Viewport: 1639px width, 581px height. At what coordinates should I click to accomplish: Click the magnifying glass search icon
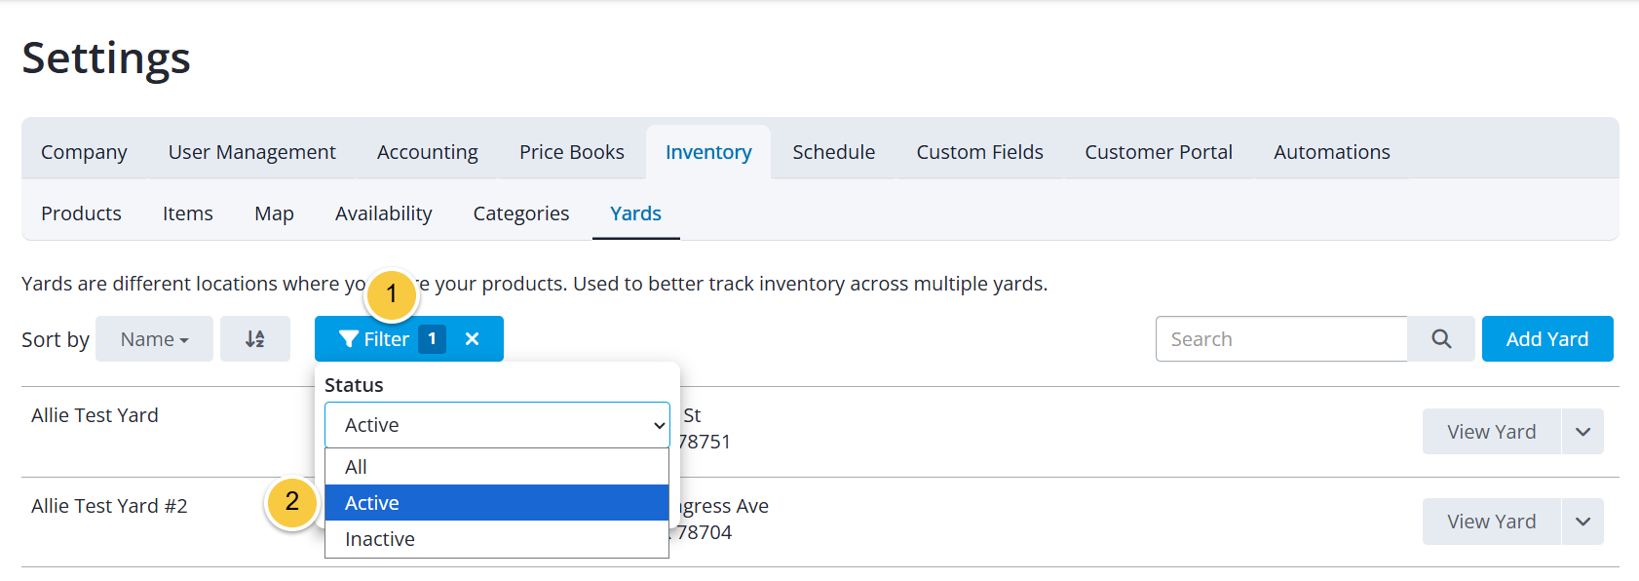[x=1441, y=339]
